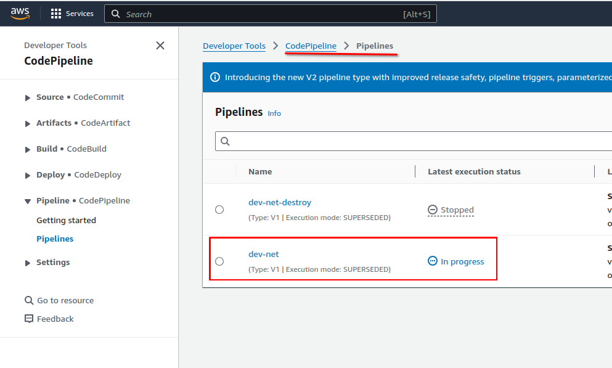Click the magnifier icon in top search bar

click(x=115, y=14)
